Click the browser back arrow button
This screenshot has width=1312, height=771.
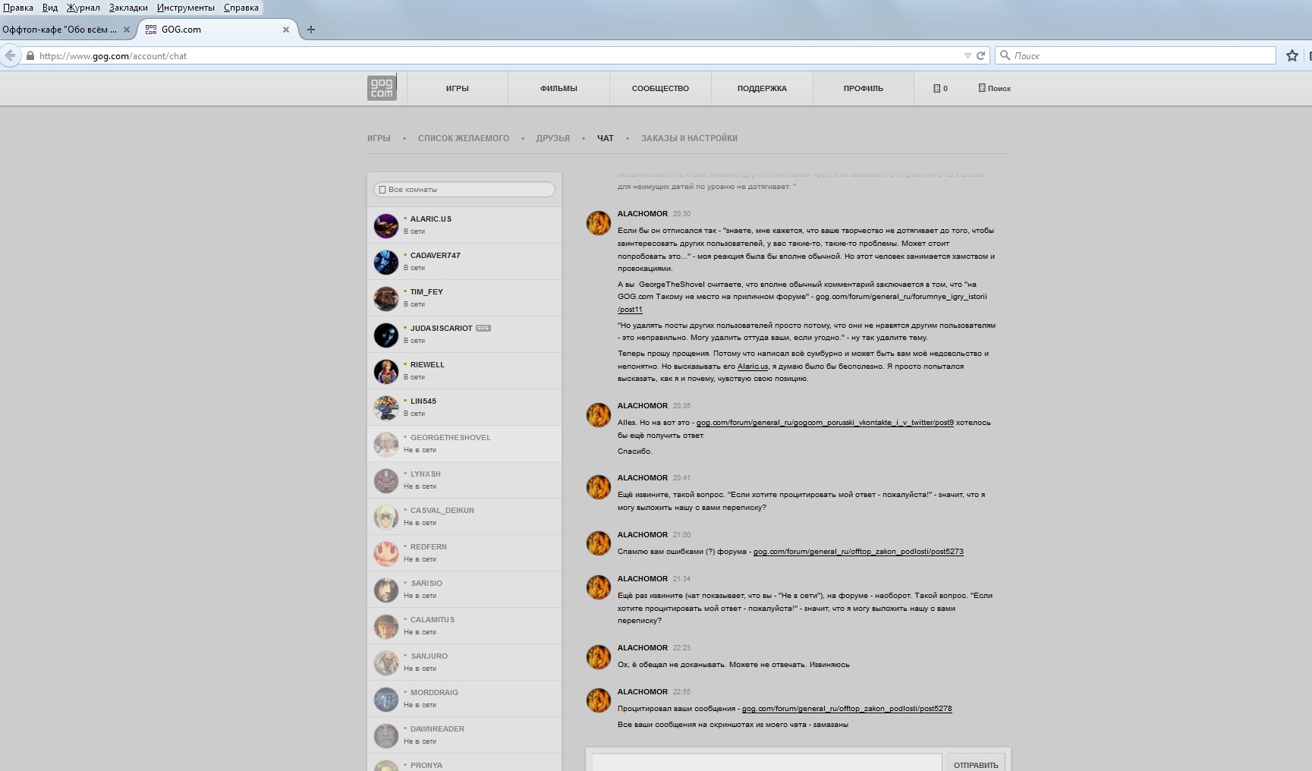point(10,55)
